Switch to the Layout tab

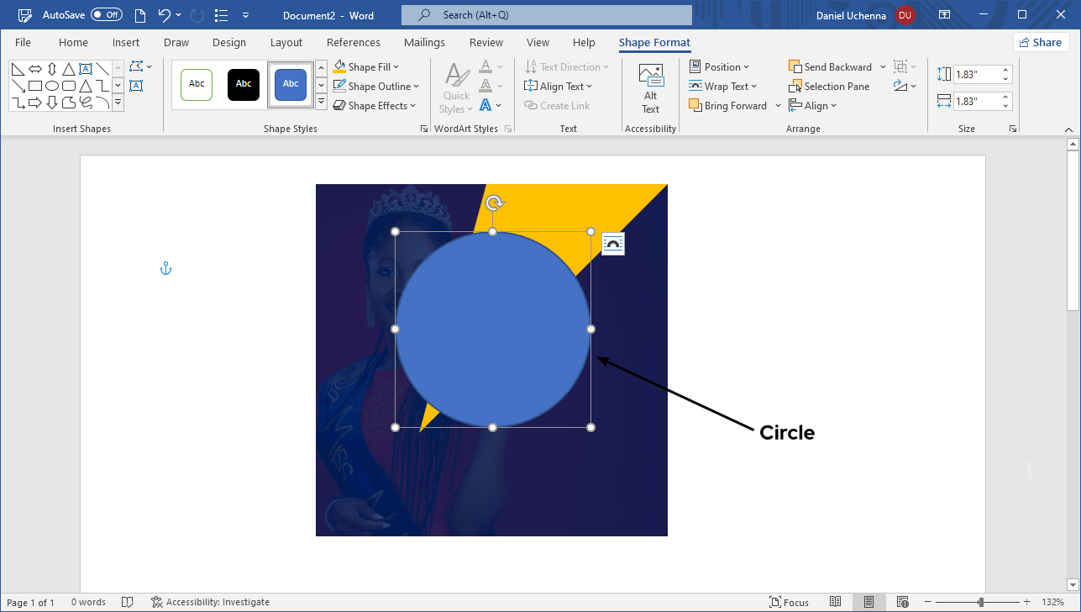pyautogui.click(x=286, y=43)
